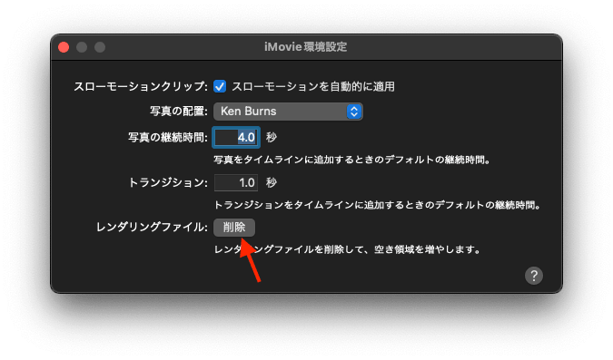613x360 pixels.
Task: Uncheck スローモーションを自動的に適用 checkbox
Action: [220, 86]
